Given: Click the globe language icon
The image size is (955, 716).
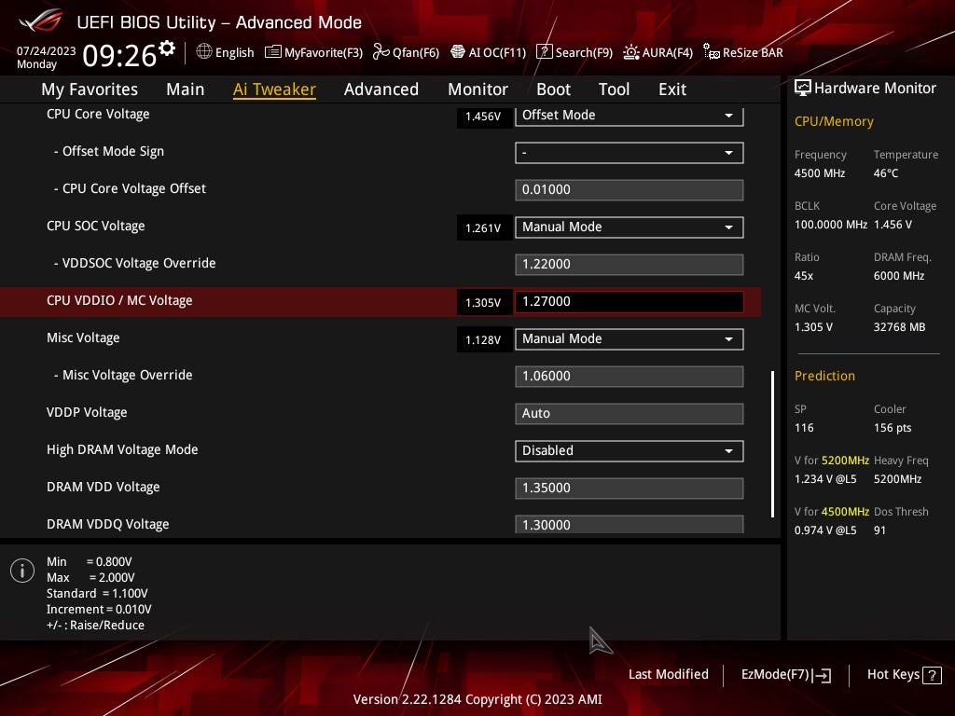Looking at the screenshot, I should click(204, 52).
